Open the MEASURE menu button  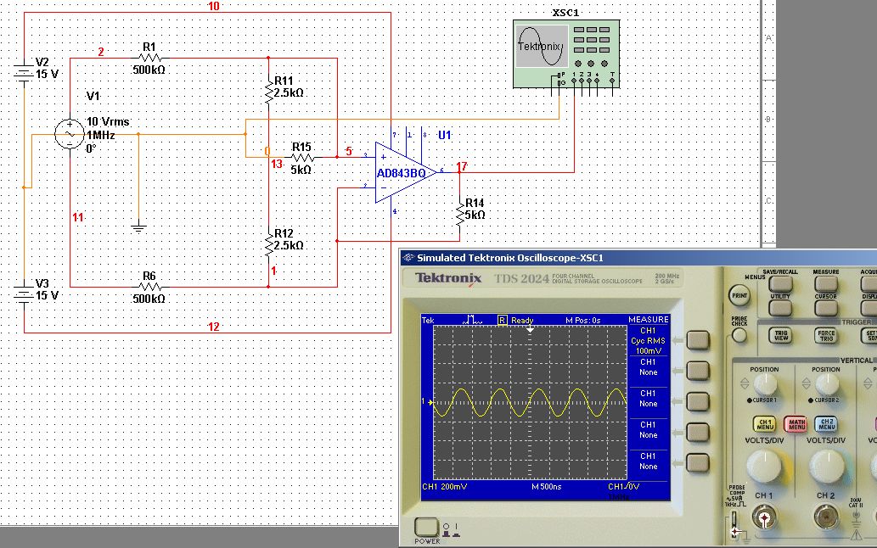(826, 284)
